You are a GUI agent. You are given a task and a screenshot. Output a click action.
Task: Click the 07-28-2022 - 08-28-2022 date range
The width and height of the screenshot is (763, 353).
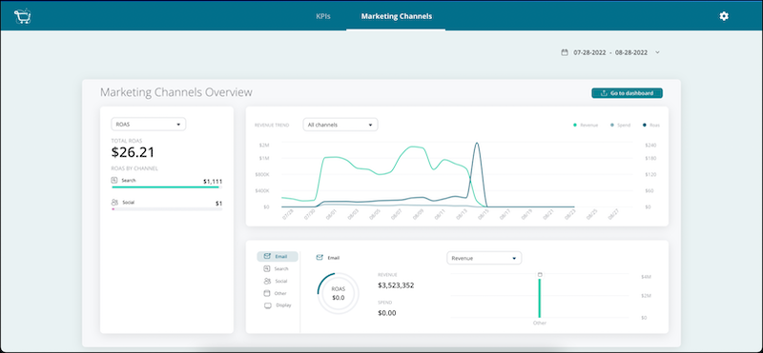click(610, 52)
